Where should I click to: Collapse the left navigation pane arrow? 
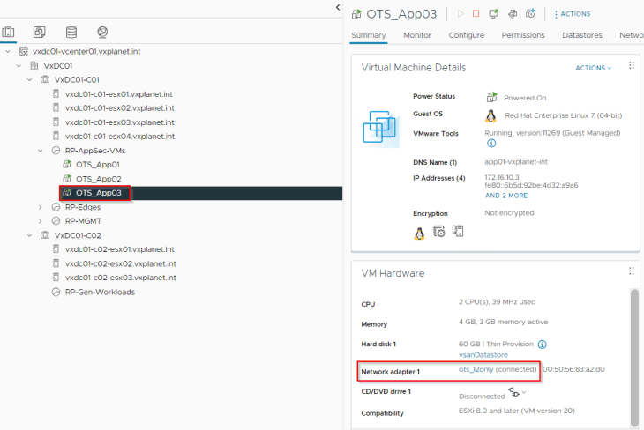click(338, 7)
